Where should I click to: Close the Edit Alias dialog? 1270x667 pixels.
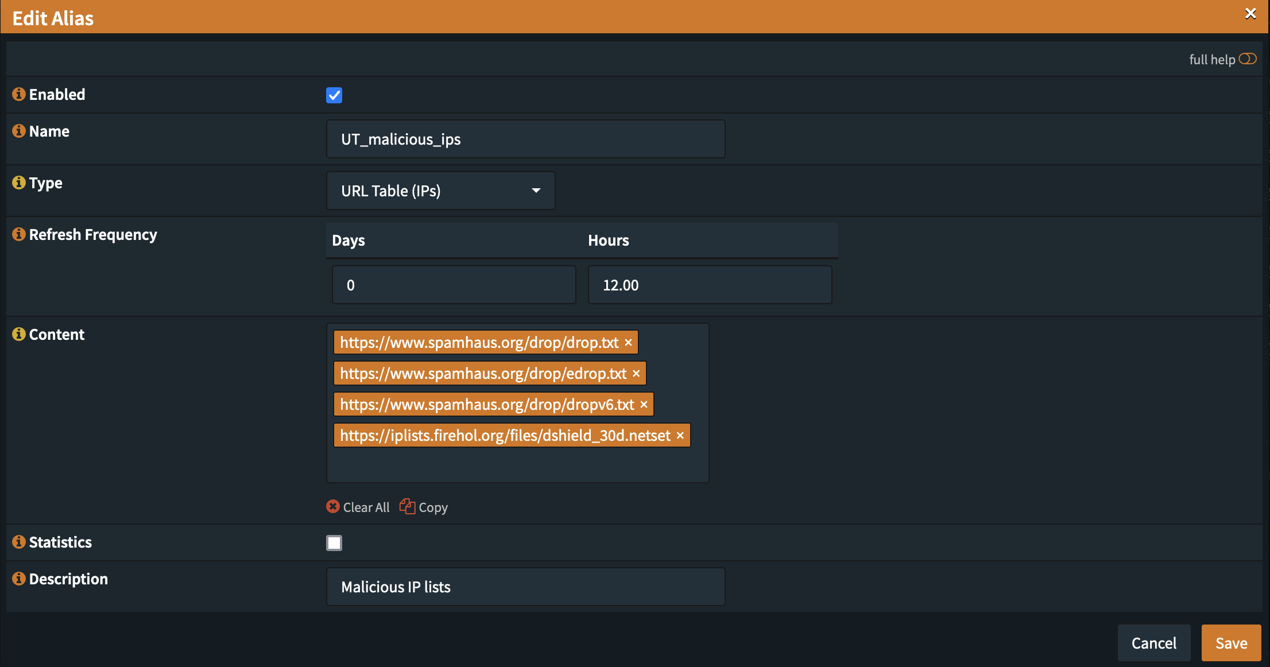click(x=1250, y=14)
